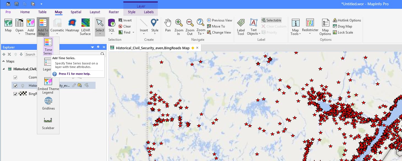Switch to the Spatial ribbon tab
This screenshot has width=402, height=161.
click(76, 12)
